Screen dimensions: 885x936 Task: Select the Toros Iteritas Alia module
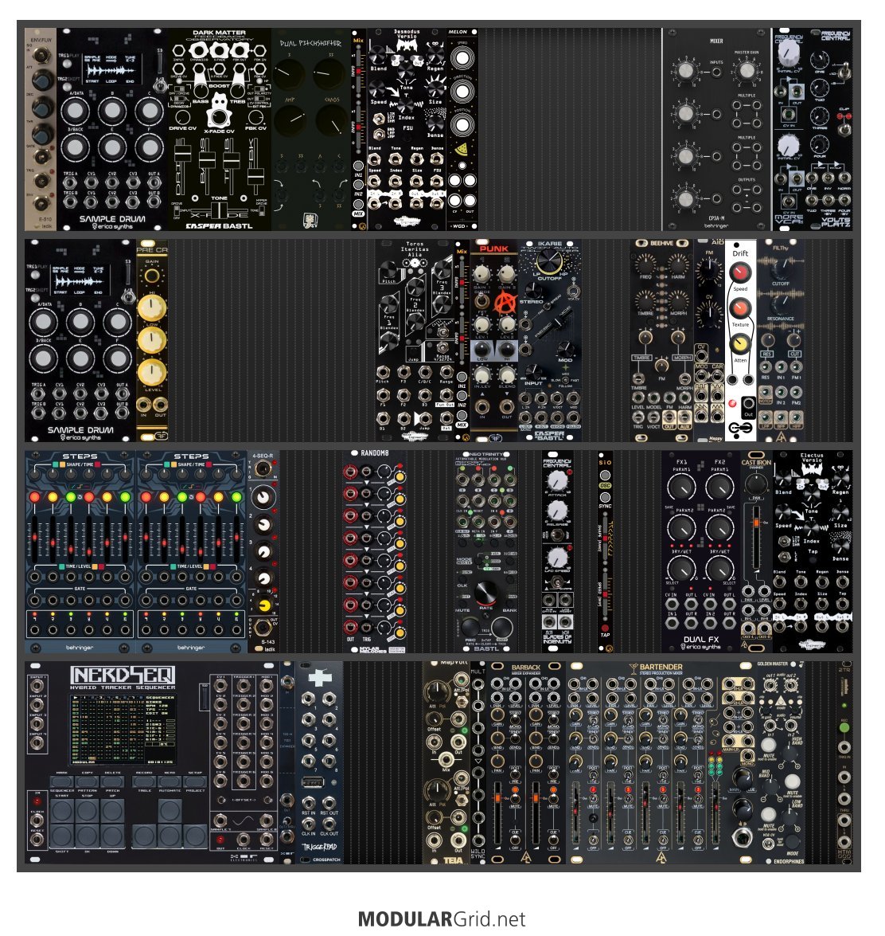point(415,341)
